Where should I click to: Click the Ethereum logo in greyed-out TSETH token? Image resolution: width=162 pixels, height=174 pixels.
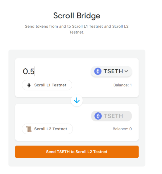(x=98, y=116)
